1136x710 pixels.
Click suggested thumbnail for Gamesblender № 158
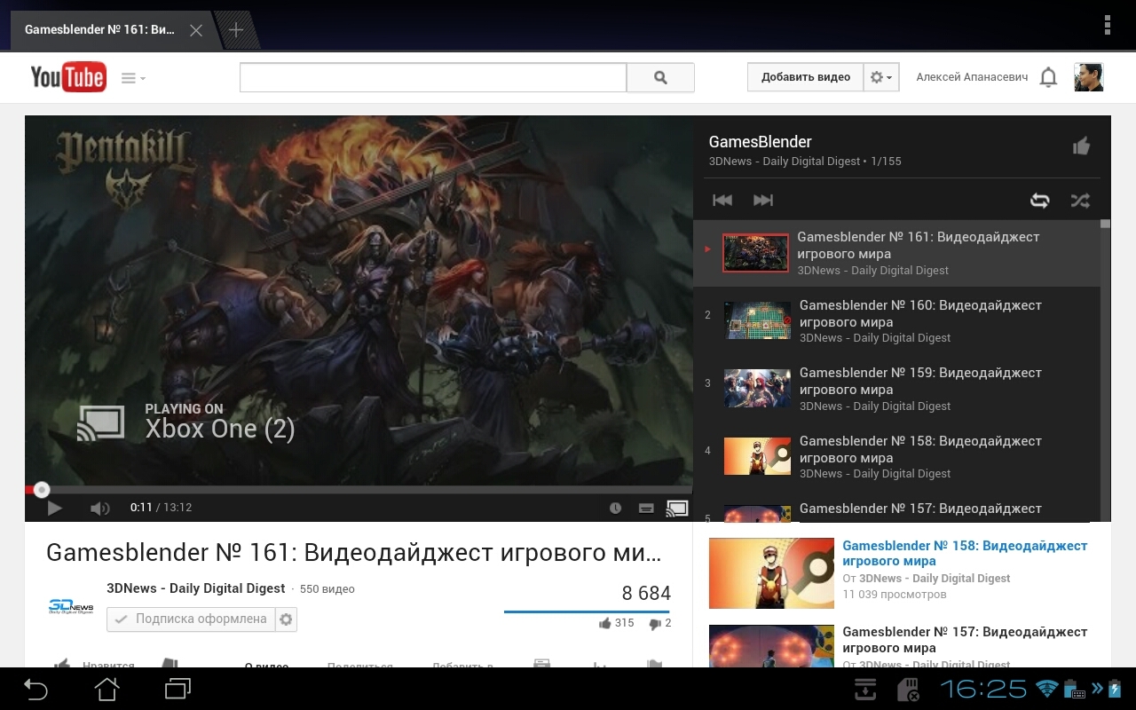coord(771,573)
